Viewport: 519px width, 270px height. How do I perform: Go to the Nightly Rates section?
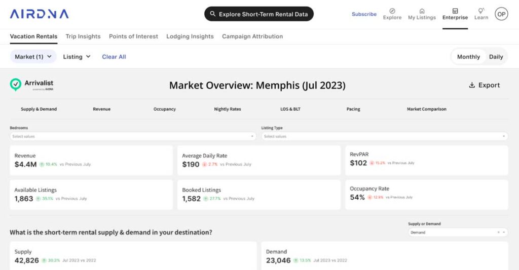pyautogui.click(x=228, y=109)
